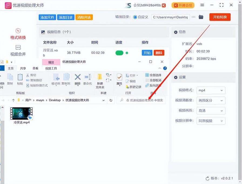Click the blue 开始 button for 冷笑话.vob

(x=147, y=53)
